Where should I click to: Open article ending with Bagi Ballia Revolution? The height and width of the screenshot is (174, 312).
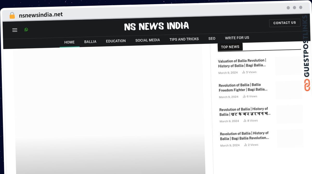pyautogui.click(x=245, y=136)
